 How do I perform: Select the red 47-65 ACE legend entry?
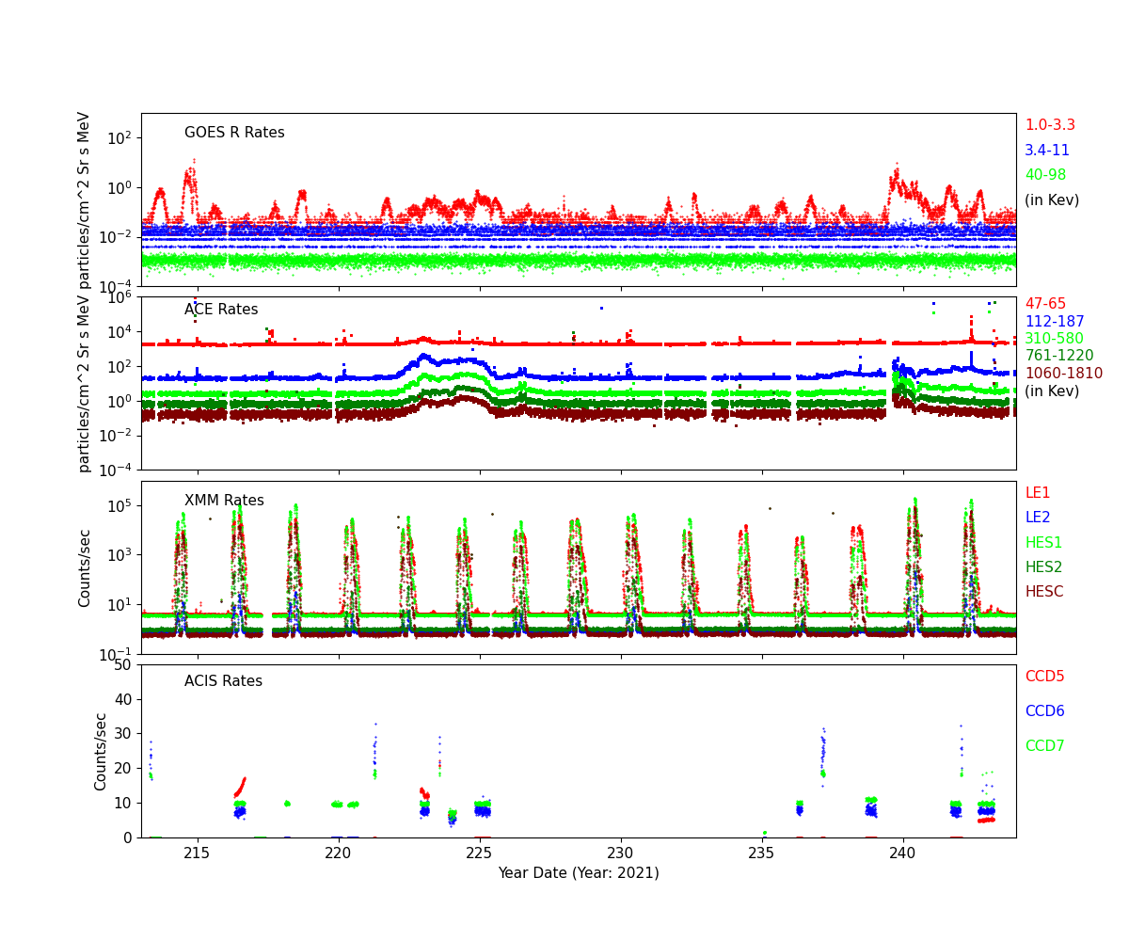pyautogui.click(x=1044, y=304)
